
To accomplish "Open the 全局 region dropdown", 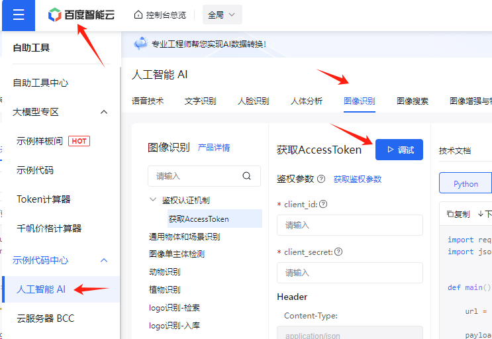I will [222, 15].
